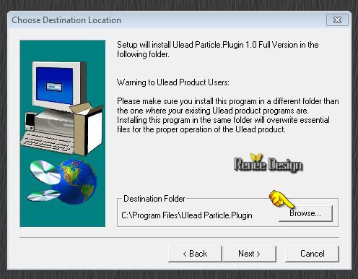Image resolution: width=358 pixels, height=279 pixels.
Task: Select the C:\Program Files\Ulead Particle.Plugin path
Action: tap(187, 215)
